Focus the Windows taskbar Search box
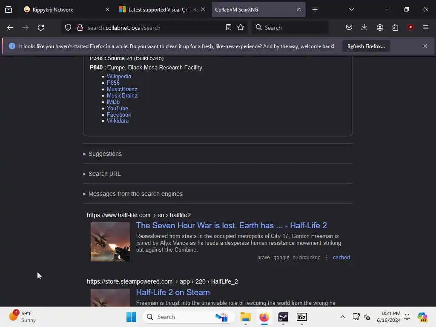Screen dimensions: 436x327 point(189,317)
